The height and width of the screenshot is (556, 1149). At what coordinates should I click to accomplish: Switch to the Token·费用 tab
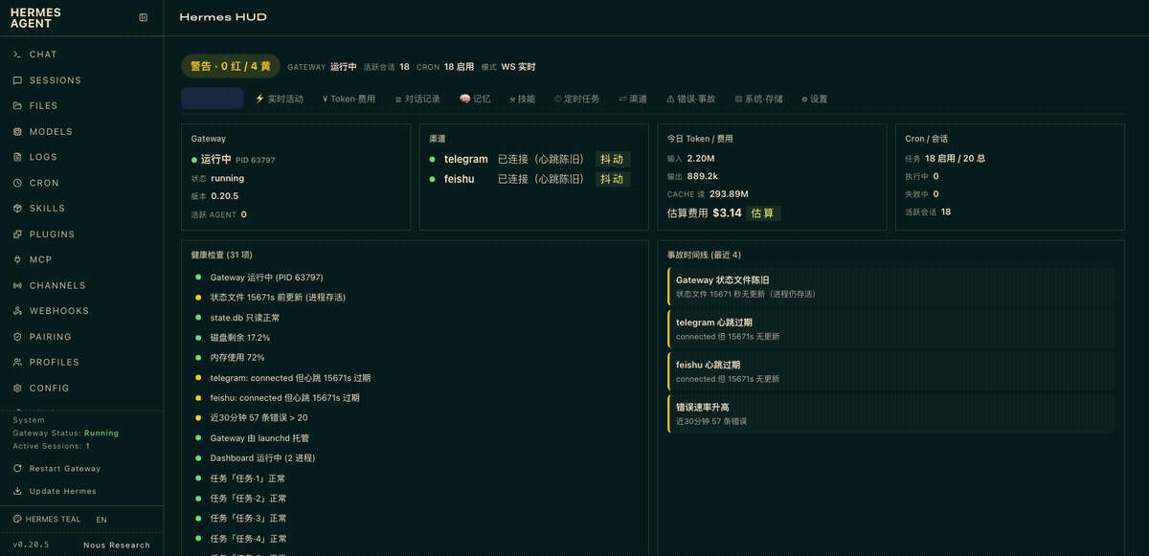tap(349, 99)
